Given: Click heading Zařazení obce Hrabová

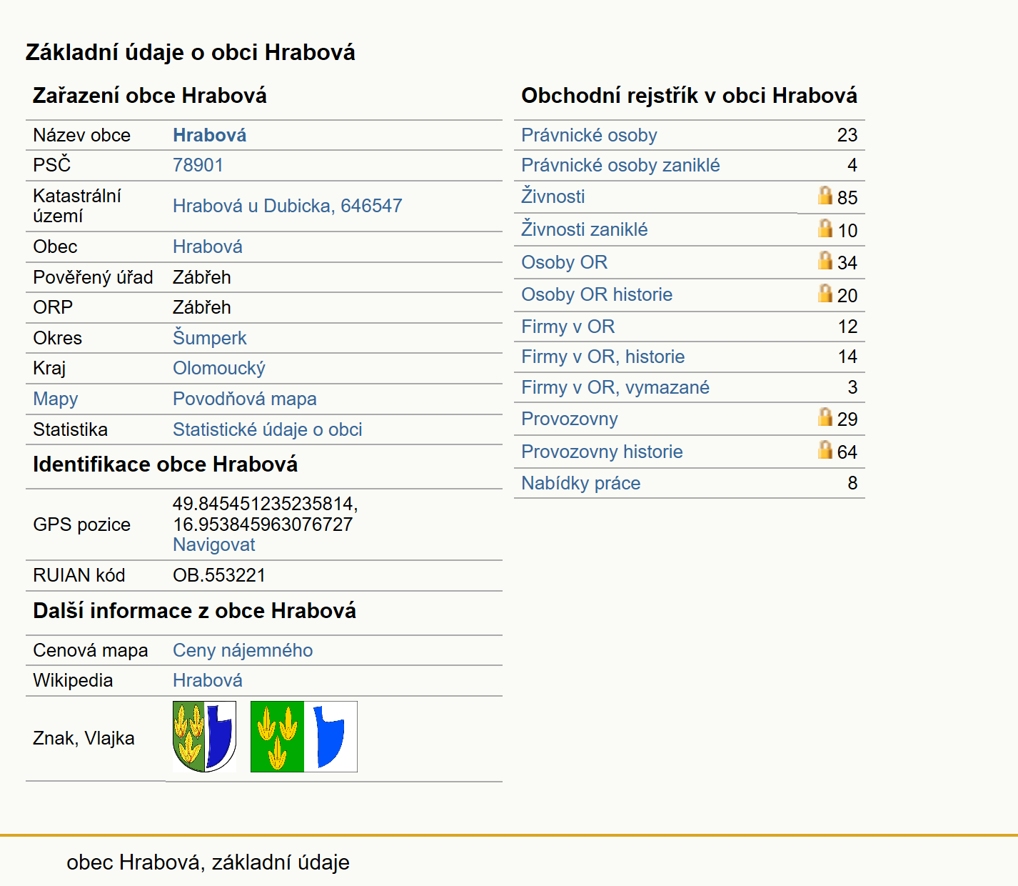Looking at the screenshot, I should [150, 96].
